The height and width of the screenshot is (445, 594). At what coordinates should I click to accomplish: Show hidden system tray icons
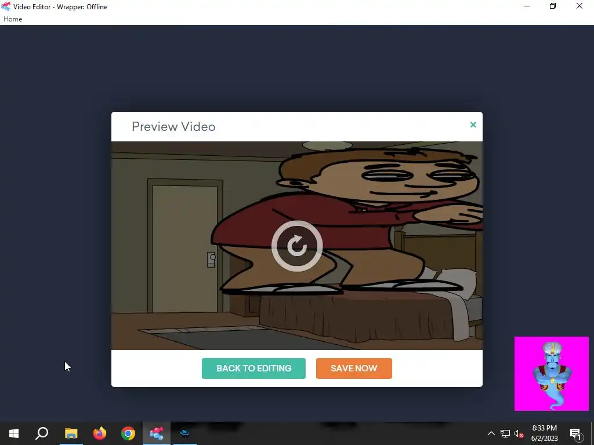tap(491, 433)
